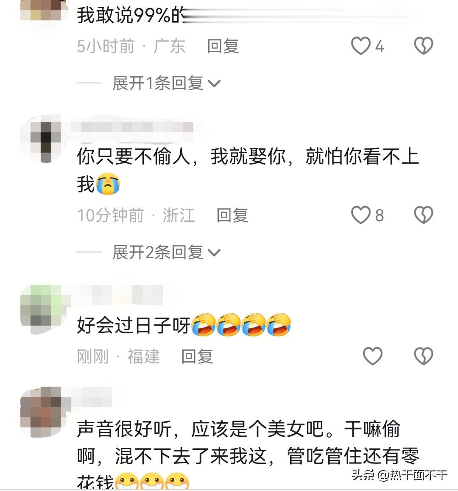Open avatar of the 声音很好听 commenter
The height and width of the screenshot is (491, 458).
pyautogui.click(x=43, y=412)
